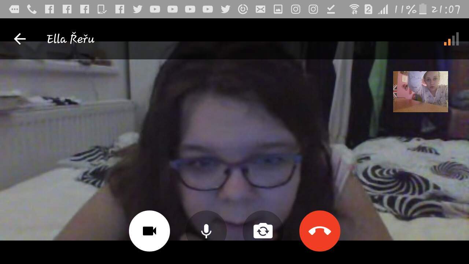Switch between front and rear camera

pyautogui.click(x=263, y=231)
